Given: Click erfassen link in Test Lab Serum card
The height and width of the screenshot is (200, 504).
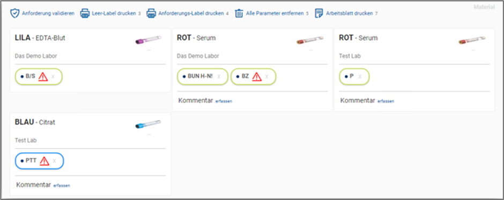Looking at the screenshot, I should 386,101.
